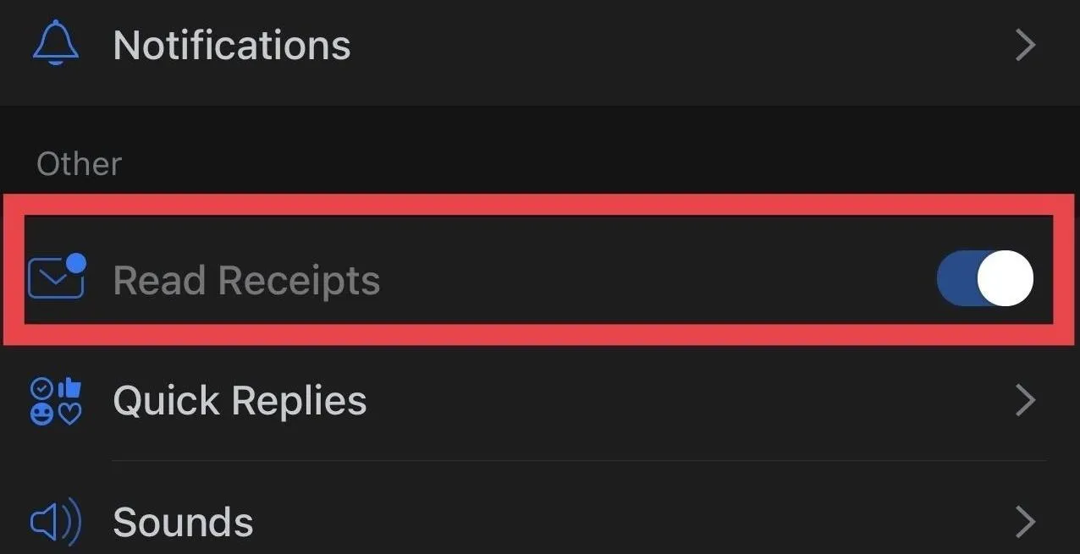
Task: Open the Quick Replies text label
Action: [240, 401]
